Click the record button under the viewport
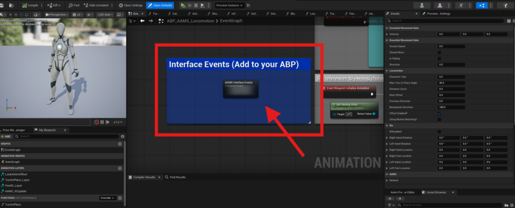The width and height of the screenshot is (515, 208). click(97, 122)
